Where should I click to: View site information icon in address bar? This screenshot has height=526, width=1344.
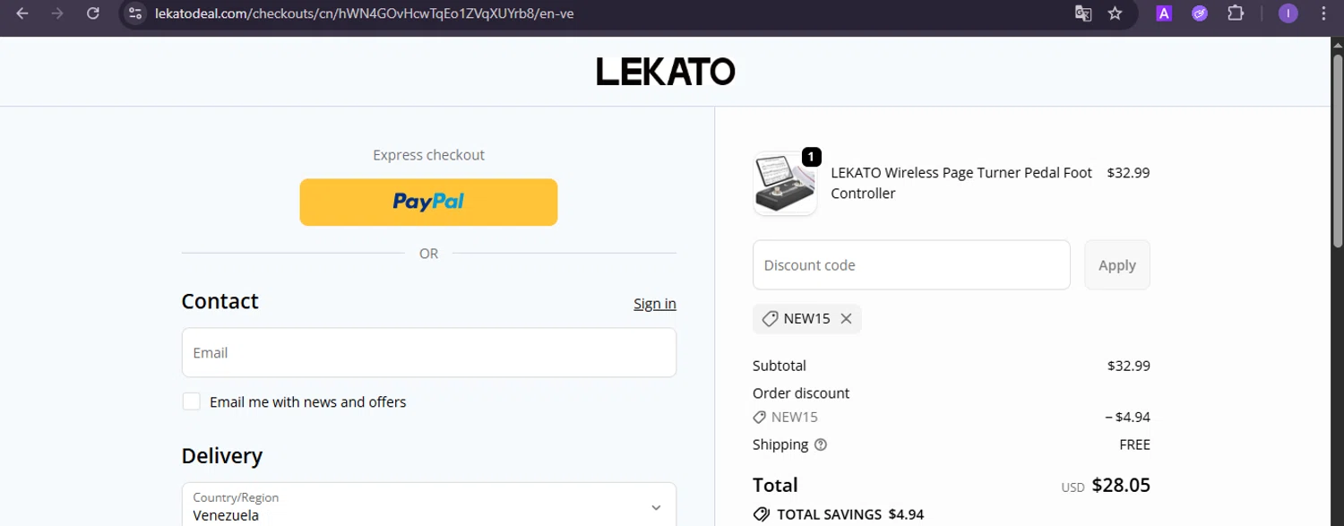tap(135, 13)
